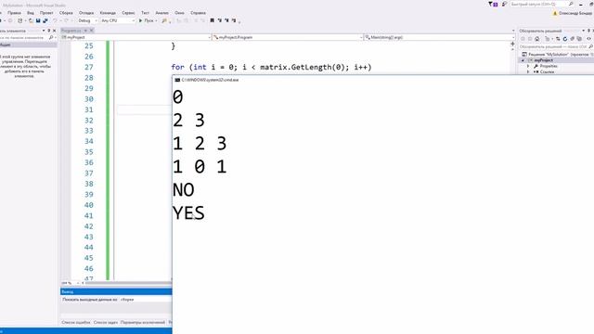Open the Main(string[] args) member dropdown
Screen dimensions: 594x334
point(439,37)
